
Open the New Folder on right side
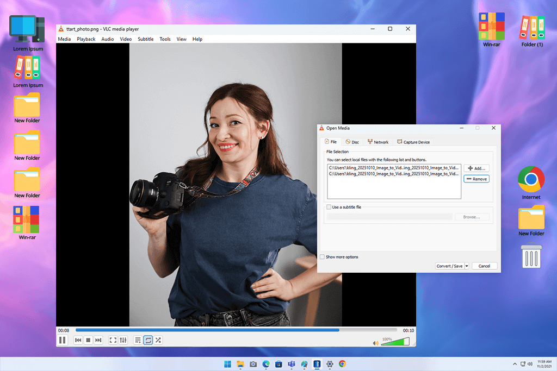(x=531, y=221)
